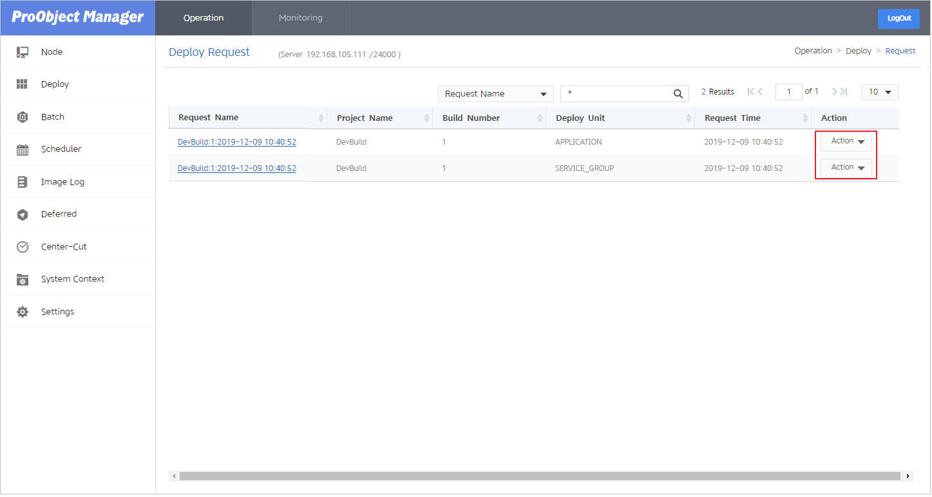Click the Deploy Request page title
Image resolution: width=932 pixels, height=497 pixels.
tap(209, 52)
